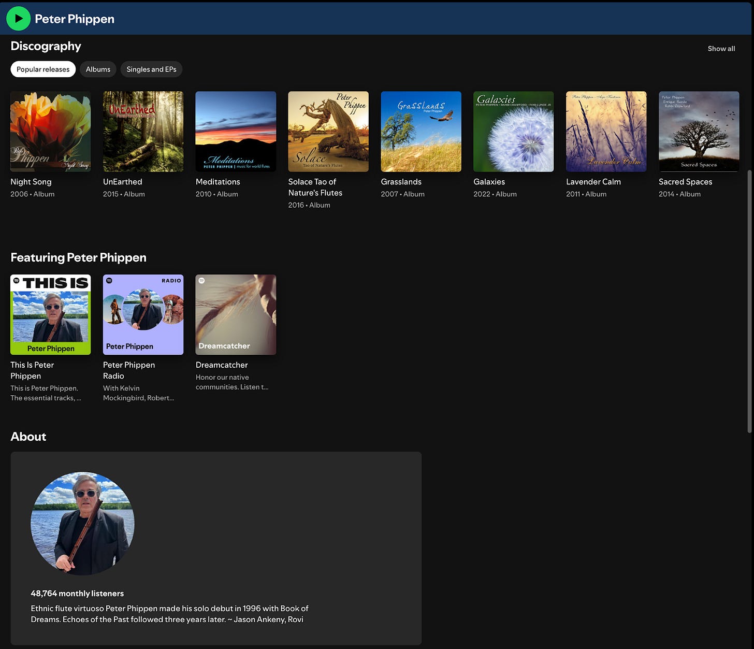Open the Lavender Calm album cover
Viewport: 754px width, 649px height.
click(x=606, y=132)
